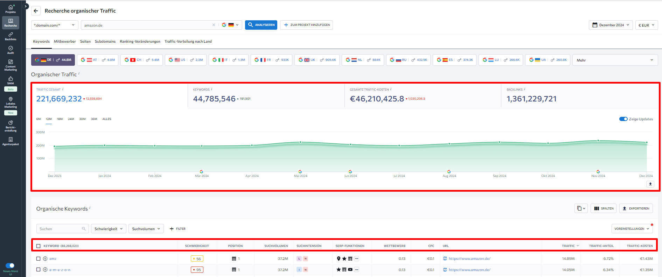Click the plus icon next to amz keyword
This screenshot has width=662, height=277.
coord(45,259)
